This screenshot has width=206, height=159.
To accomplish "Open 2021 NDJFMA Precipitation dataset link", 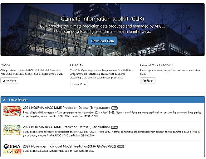I will click(66, 127).
